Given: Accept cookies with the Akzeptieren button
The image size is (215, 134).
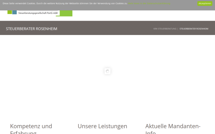Looking at the screenshot, I should pyautogui.click(x=205, y=4).
